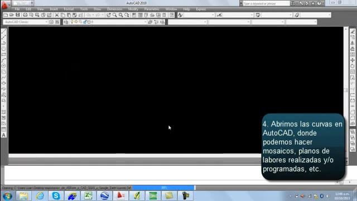Open the Properties palette icon
Image resolution: width=357 pixels, height=201 pixels.
tap(134, 15)
